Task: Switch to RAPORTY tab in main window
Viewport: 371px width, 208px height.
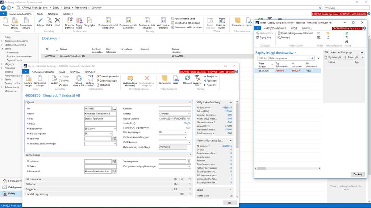Action: click(x=68, y=14)
